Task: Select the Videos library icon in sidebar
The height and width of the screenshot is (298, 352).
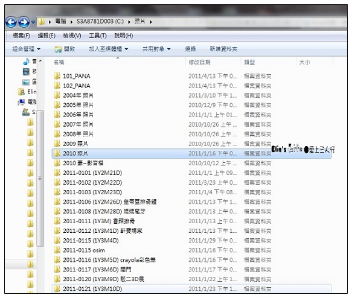Action: [x=26, y=72]
